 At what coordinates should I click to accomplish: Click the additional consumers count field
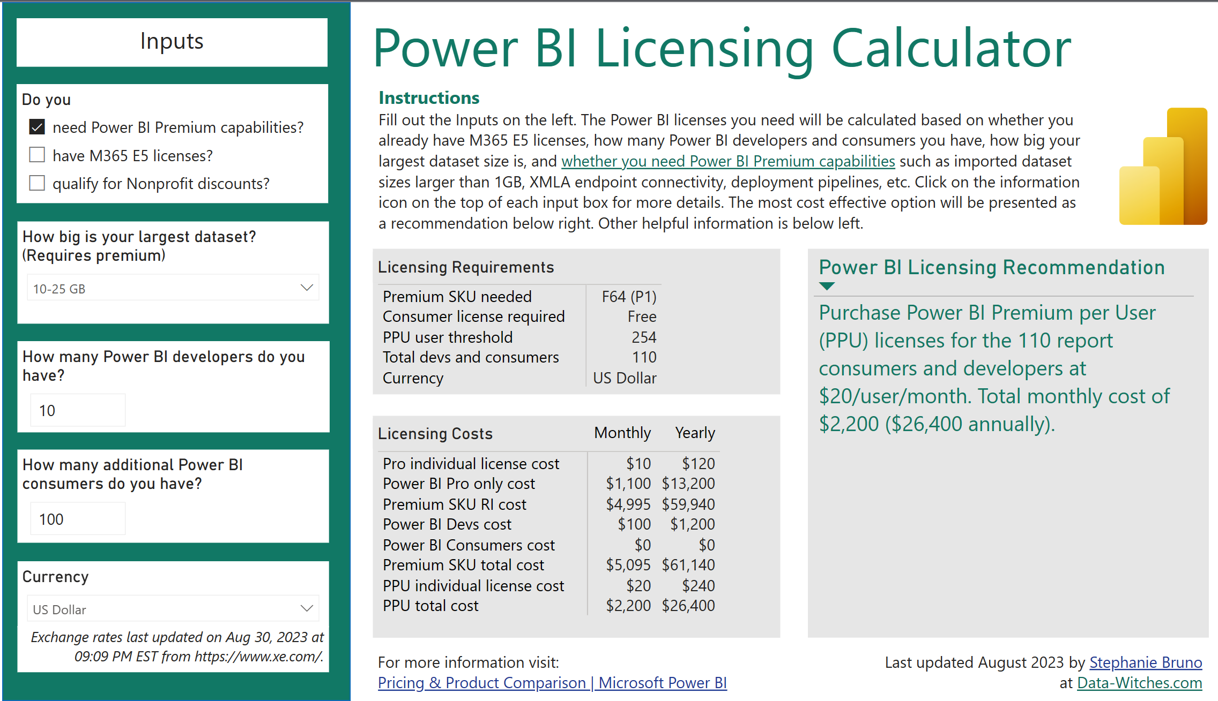click(x=78, y=519)
